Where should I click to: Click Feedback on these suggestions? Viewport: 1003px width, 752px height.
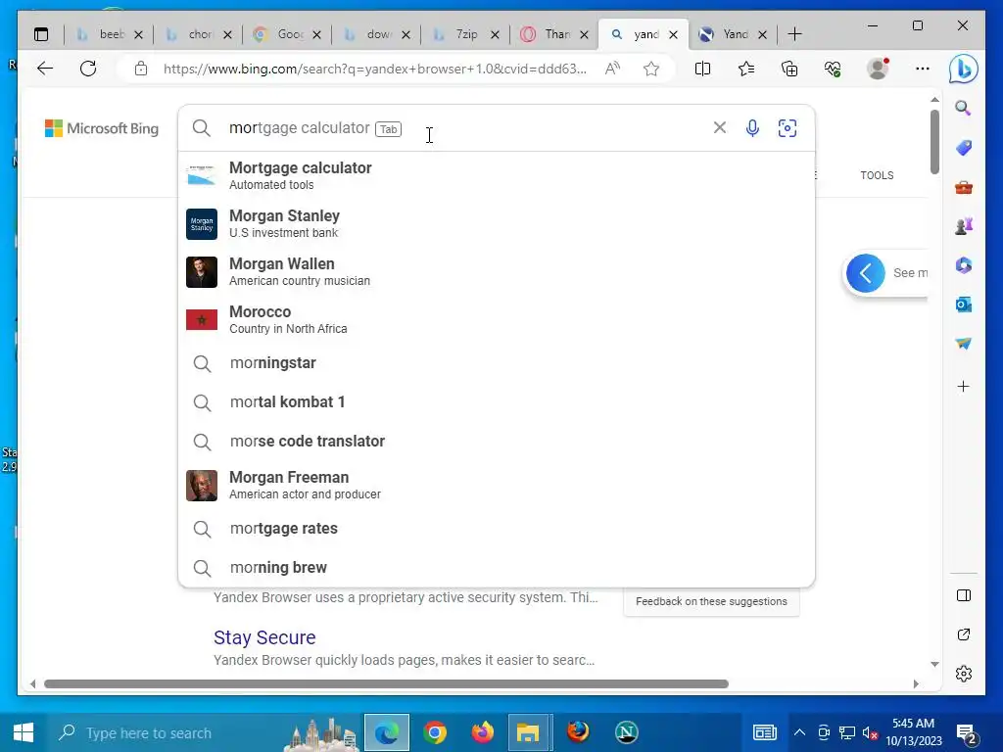click(x=711, y=602)
